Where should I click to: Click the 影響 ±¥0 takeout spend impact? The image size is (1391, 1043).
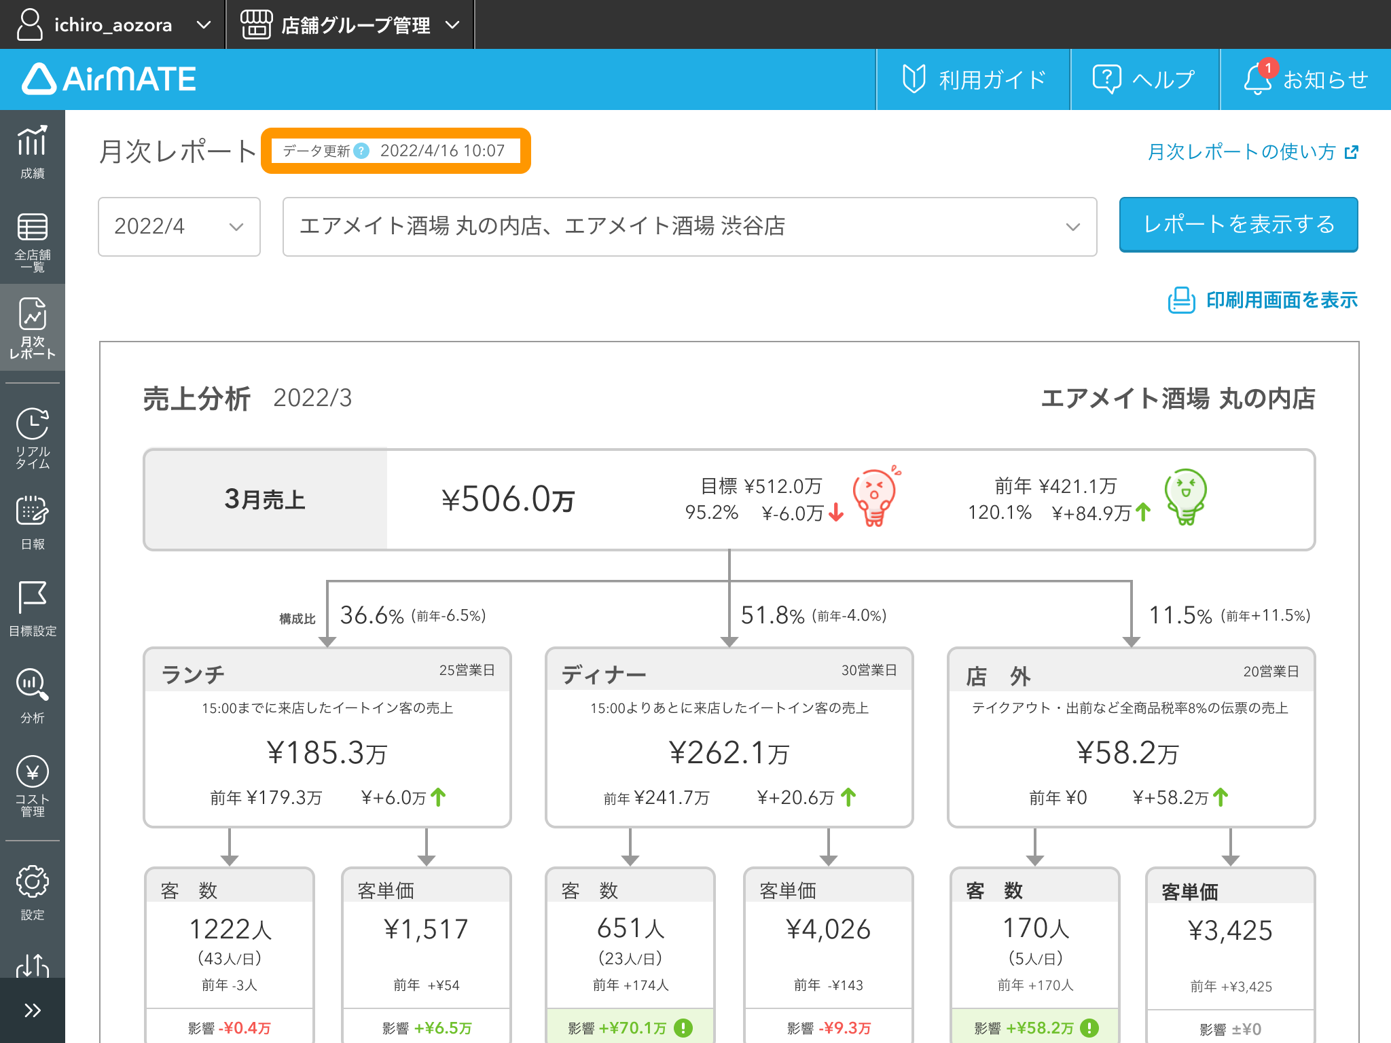(x=1230, y=1029)
